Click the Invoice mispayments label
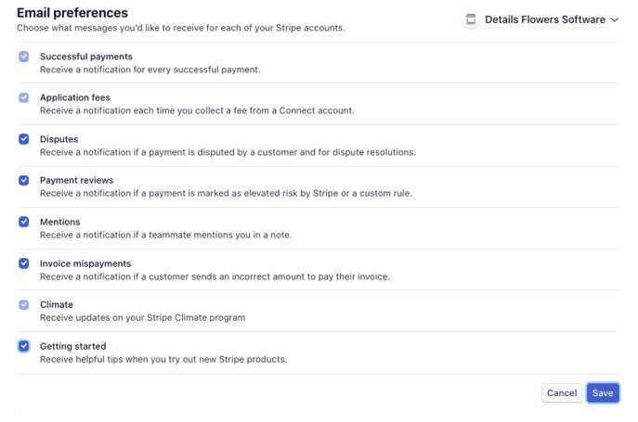 pos(85,263)
